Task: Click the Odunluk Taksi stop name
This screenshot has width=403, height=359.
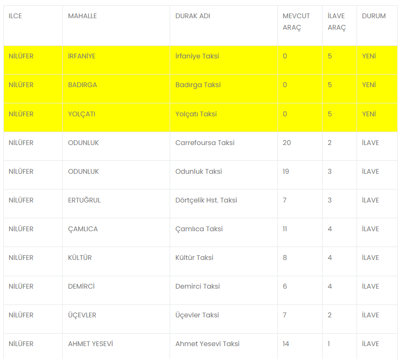Action: pyautogui.click(x=198, y=171)
